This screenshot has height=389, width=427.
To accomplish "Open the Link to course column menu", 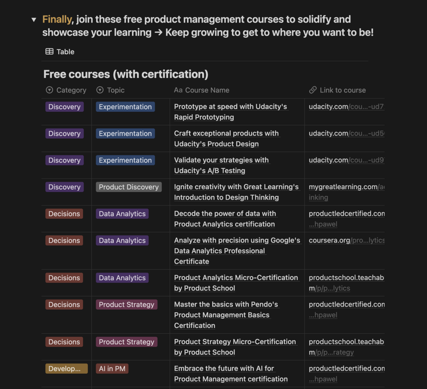I will click(x=342, y=90).
